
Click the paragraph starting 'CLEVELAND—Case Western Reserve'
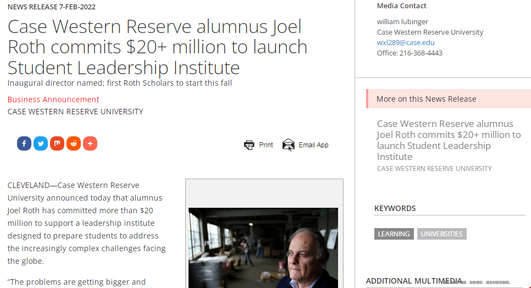(x=87, y=223)
